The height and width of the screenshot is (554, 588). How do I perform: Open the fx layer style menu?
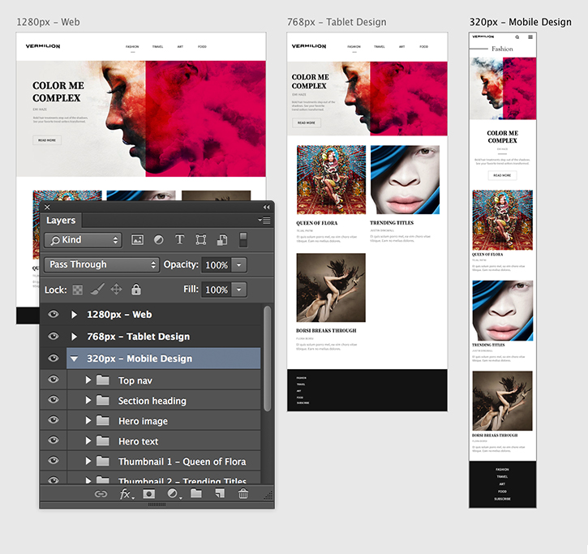click(x=126, y=494)
